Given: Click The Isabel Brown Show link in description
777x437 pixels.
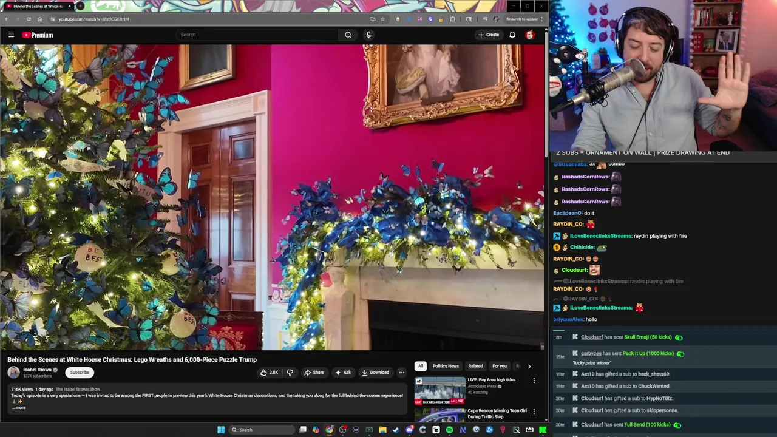Looking at the screenshot, I should [78, 389].
